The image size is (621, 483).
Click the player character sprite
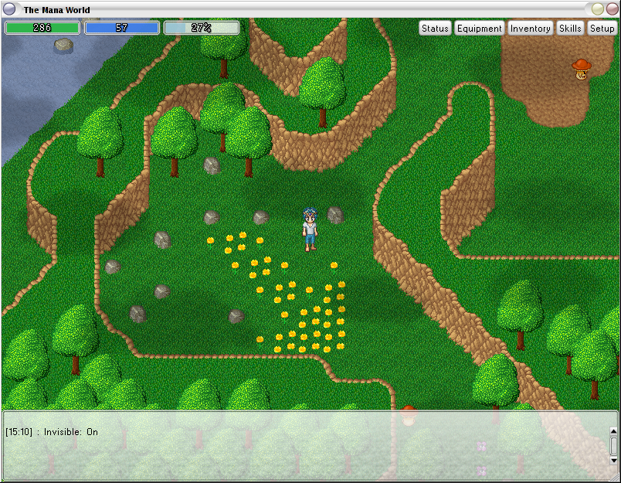[310, 230]
